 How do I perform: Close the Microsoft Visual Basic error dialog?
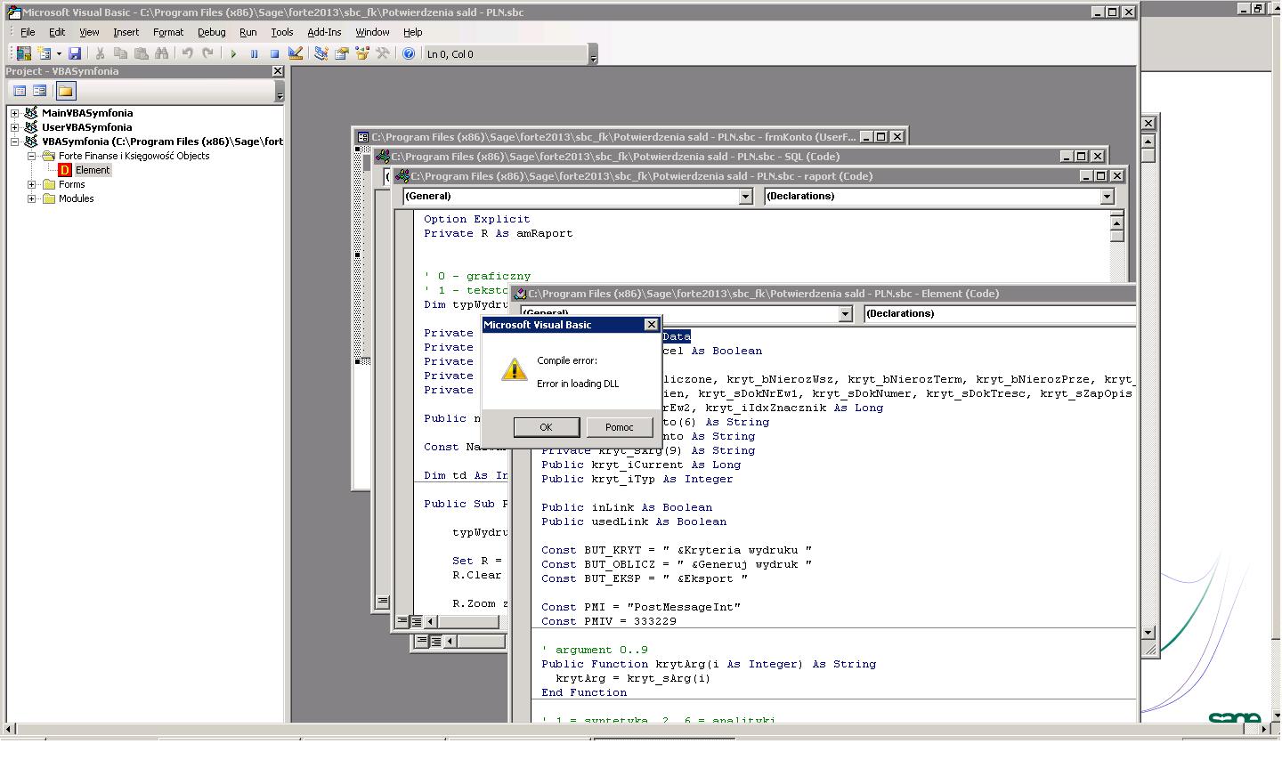(x=651, y=325)
